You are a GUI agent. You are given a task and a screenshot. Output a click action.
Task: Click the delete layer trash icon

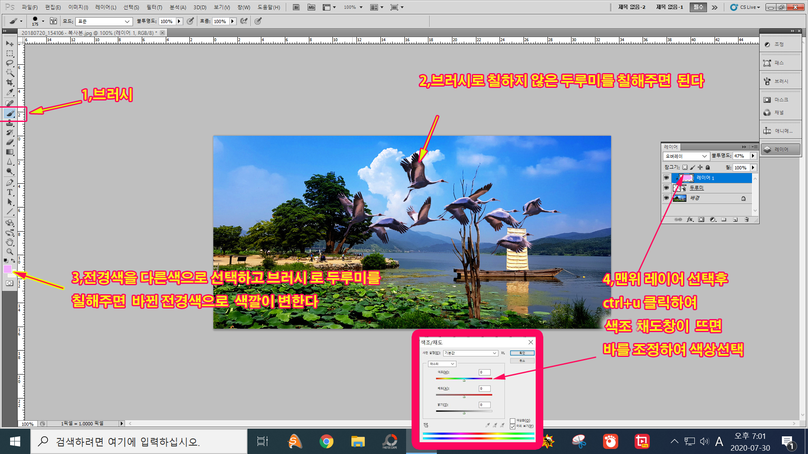pos(747,219)
